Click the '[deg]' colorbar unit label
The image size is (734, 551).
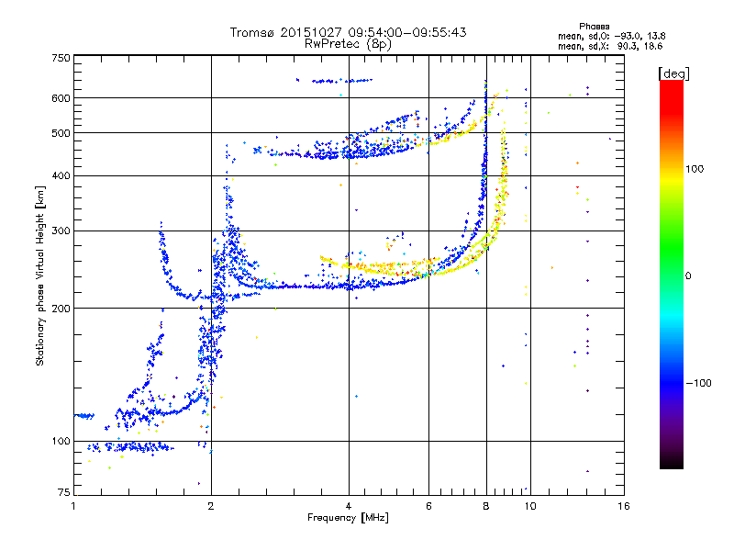coord(673,73)
